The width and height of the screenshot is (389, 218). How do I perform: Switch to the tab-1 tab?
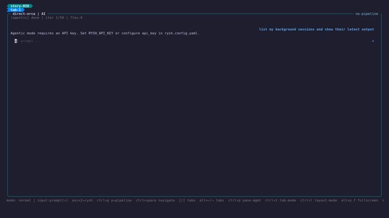point(16,10)
